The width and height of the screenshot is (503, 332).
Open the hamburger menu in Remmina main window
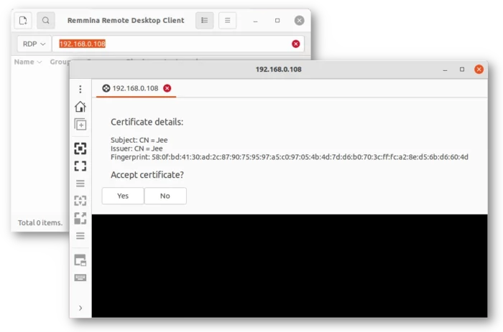[228, 21]
